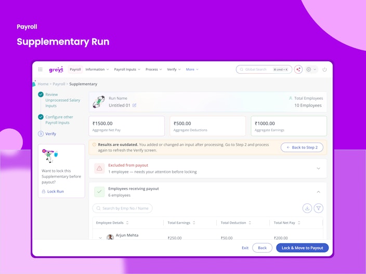Screen dimensions: 366x274
Task: Focus the Search by Emp No / Name field
Action: tap(122, 208)
